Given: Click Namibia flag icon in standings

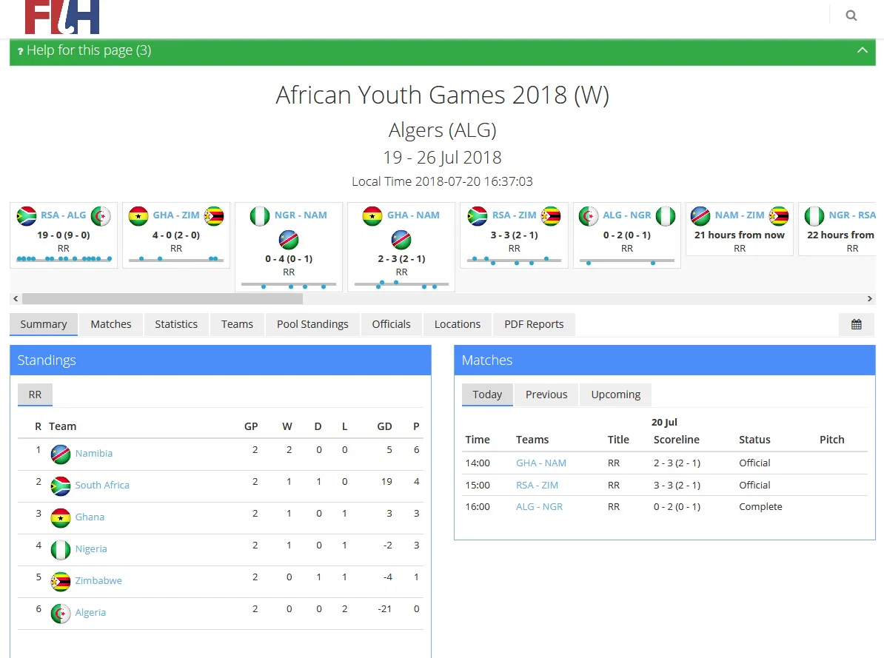Looking at the screenshot, I should click(61, 454).
